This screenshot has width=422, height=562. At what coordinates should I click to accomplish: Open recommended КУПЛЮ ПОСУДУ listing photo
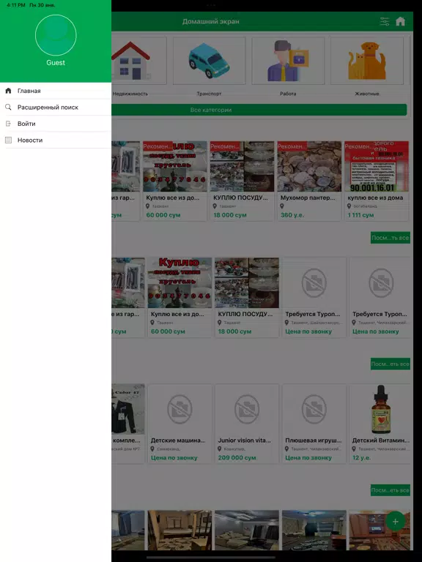pyautogui.click(x=243, y=166)
